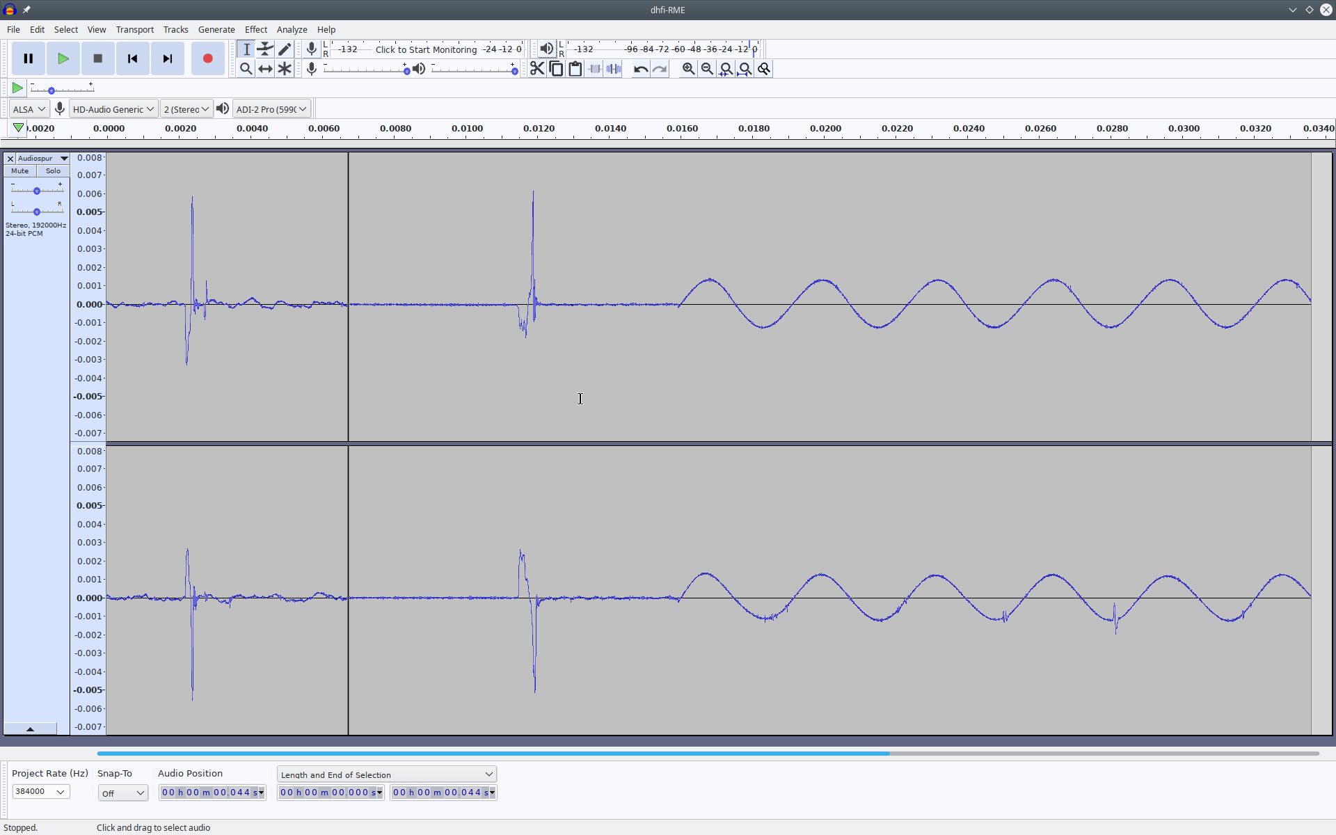This screenshot has width=1336, height=835.
Task: Click the playback meter speaker icon
Action: [x=547, y=49]
